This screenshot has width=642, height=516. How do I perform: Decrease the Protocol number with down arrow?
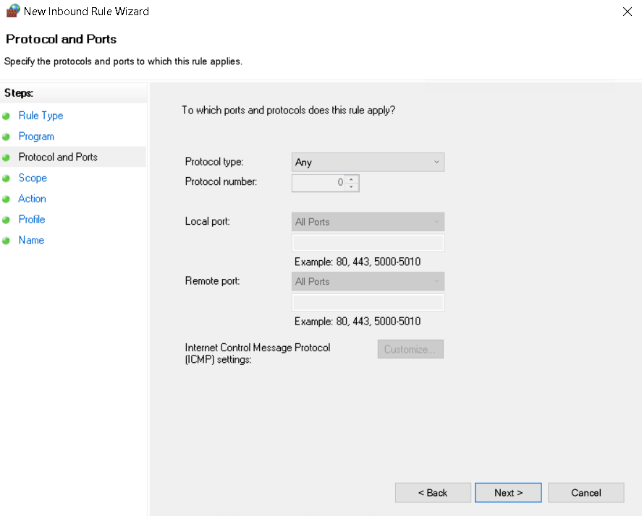point(352,187)
